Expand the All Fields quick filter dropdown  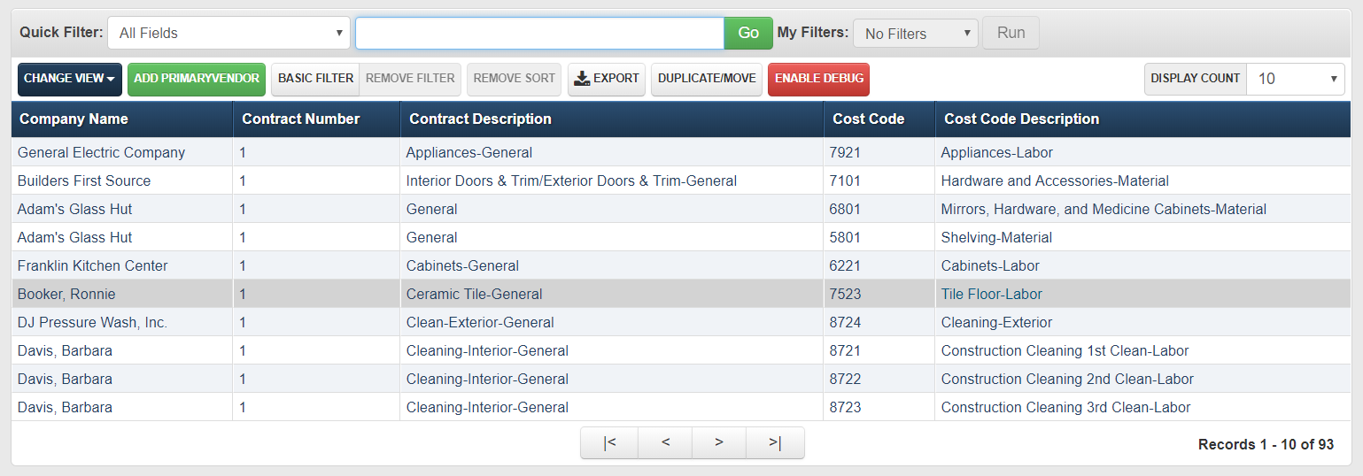[229, 34]
